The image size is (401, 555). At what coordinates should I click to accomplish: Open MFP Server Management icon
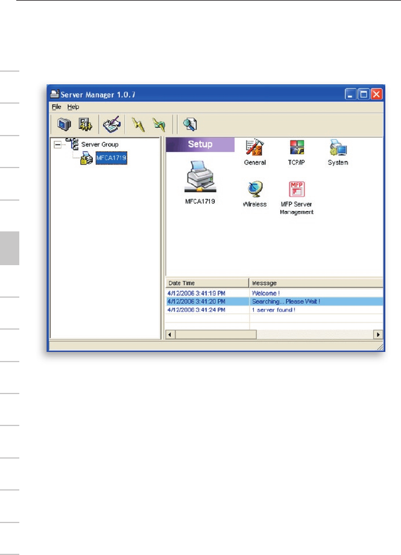[296, 191]
